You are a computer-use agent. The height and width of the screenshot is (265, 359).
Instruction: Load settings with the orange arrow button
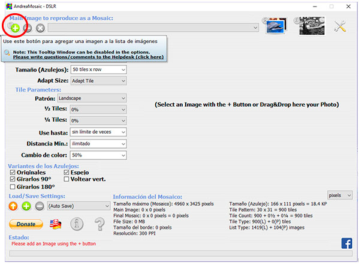(x=13, y=206)
